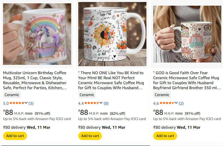Open the 2 reviews for God is Good mug
The width and height of the screenshot is (223, 146).
pos(181,103)
